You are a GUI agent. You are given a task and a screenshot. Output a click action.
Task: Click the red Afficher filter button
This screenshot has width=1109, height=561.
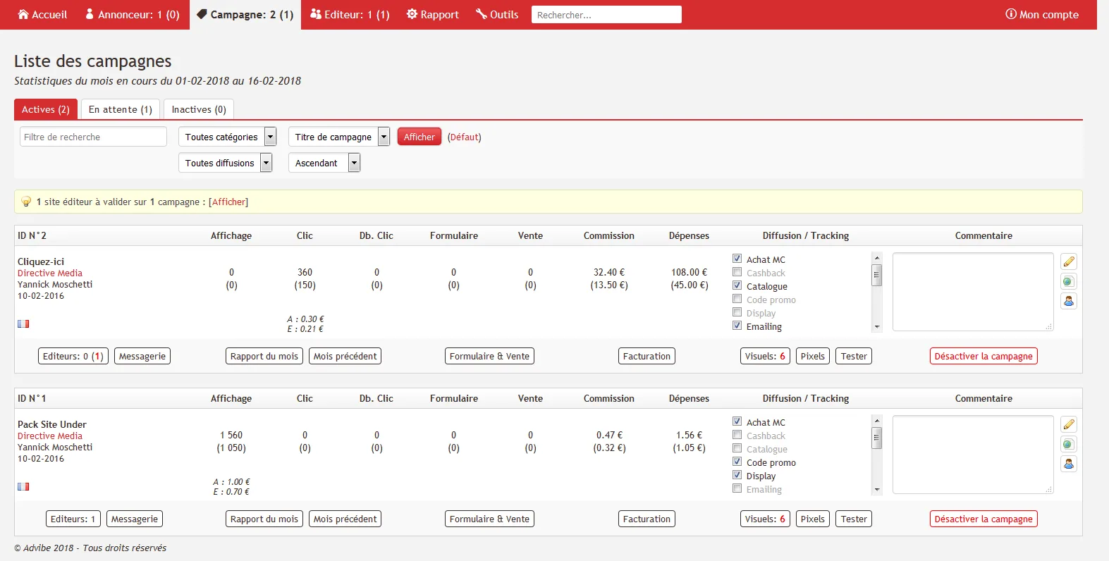419,137
